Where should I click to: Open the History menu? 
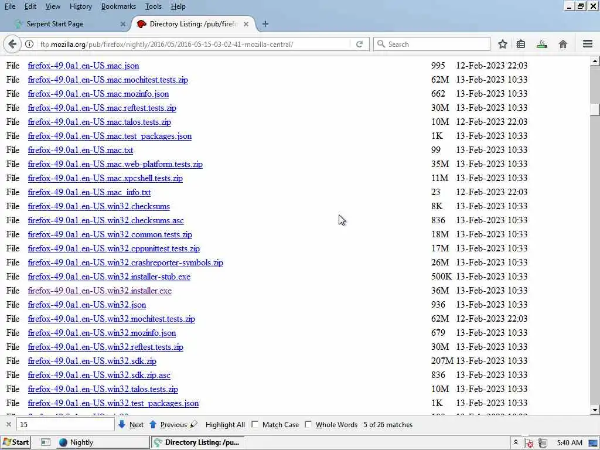point(81,6)
